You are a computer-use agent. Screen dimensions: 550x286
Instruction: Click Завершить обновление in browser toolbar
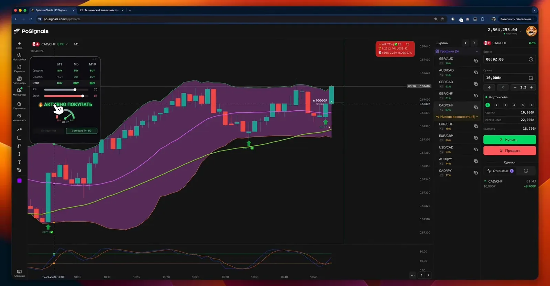tap(516, 19)
